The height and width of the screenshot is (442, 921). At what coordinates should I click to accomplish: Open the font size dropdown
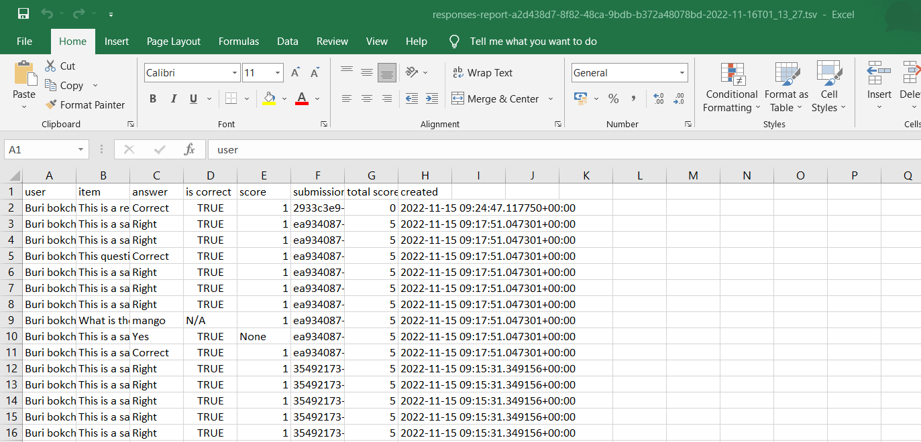pyautogui.click(x=278, y=73)
